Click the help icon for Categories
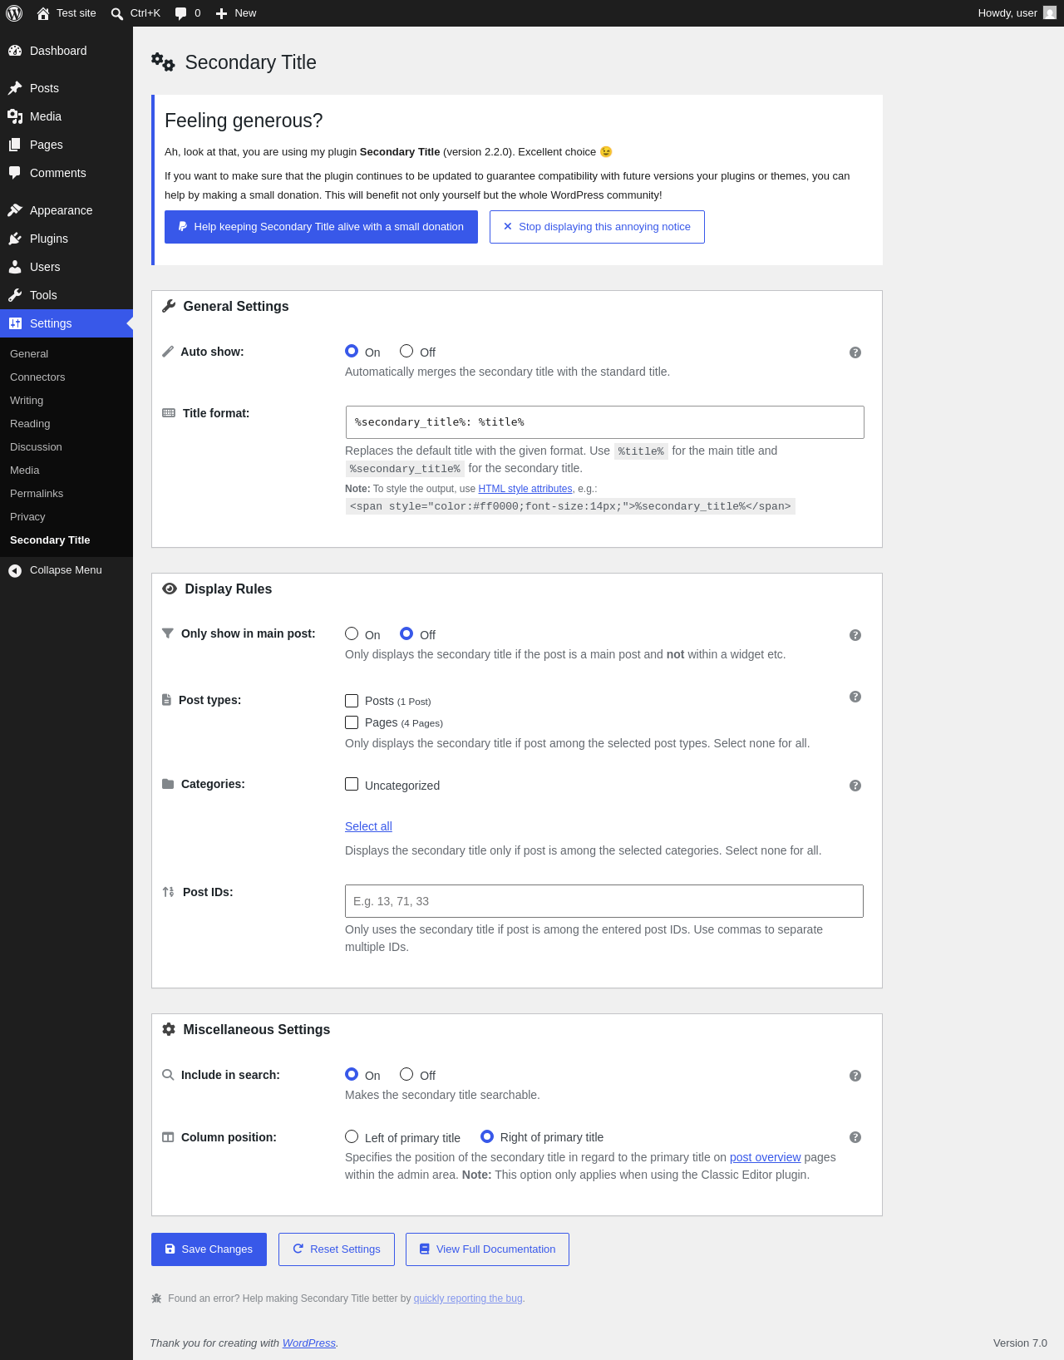The height and width of the screenshot is (1360, 1064). 855,786
